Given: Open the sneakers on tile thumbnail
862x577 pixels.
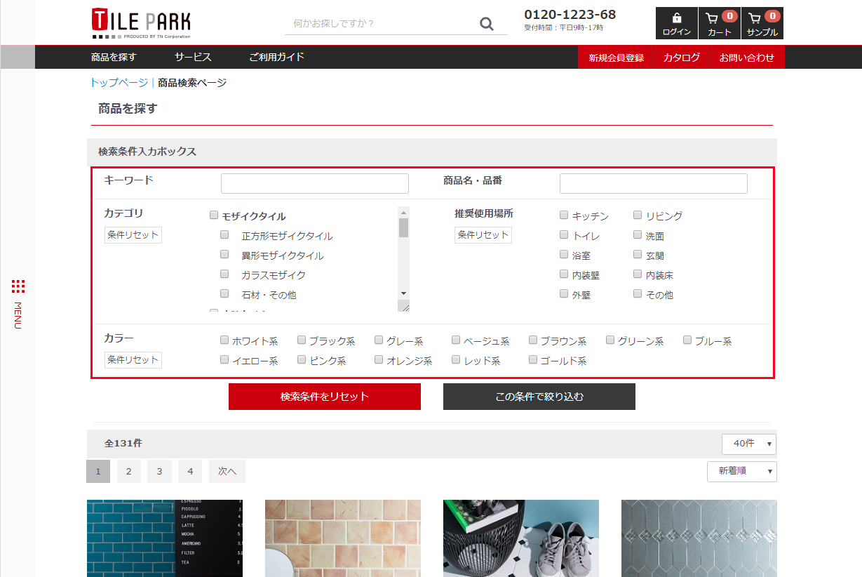Looking at the screenshot, I should [x=521, y=538].
